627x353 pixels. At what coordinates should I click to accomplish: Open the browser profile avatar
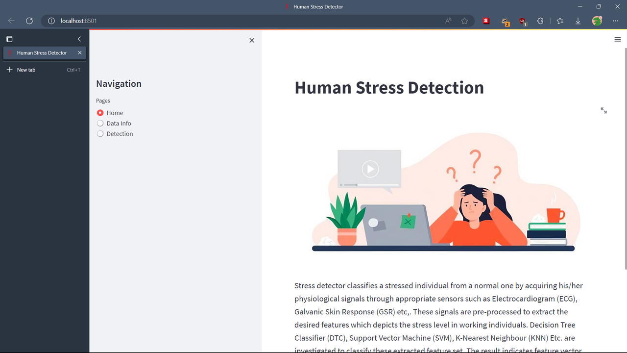[x=597, y=21]
